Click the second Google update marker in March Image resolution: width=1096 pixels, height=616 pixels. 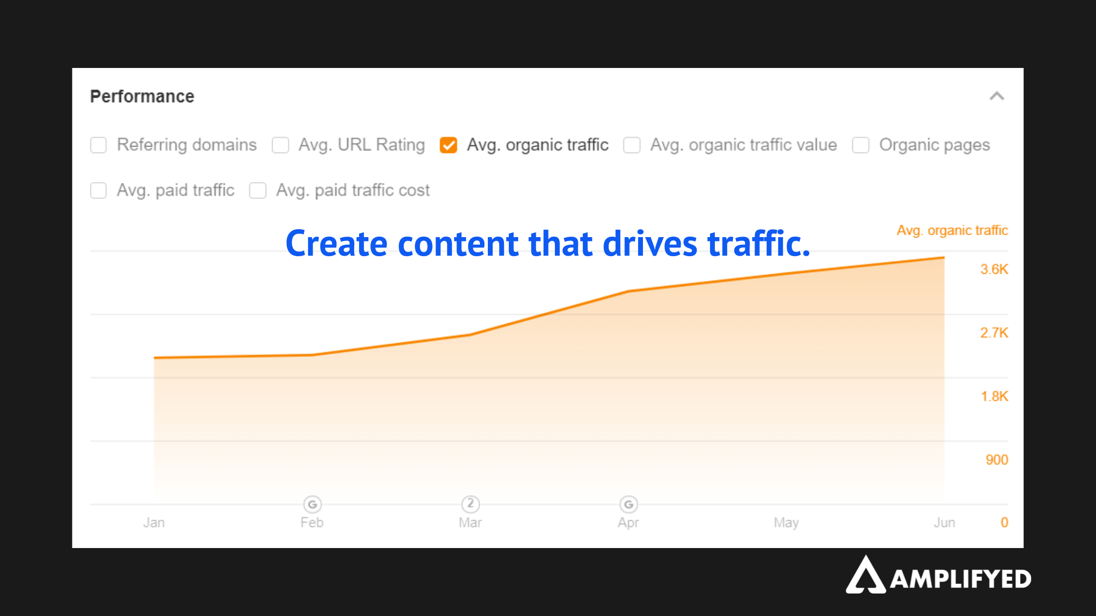(470, 503)
